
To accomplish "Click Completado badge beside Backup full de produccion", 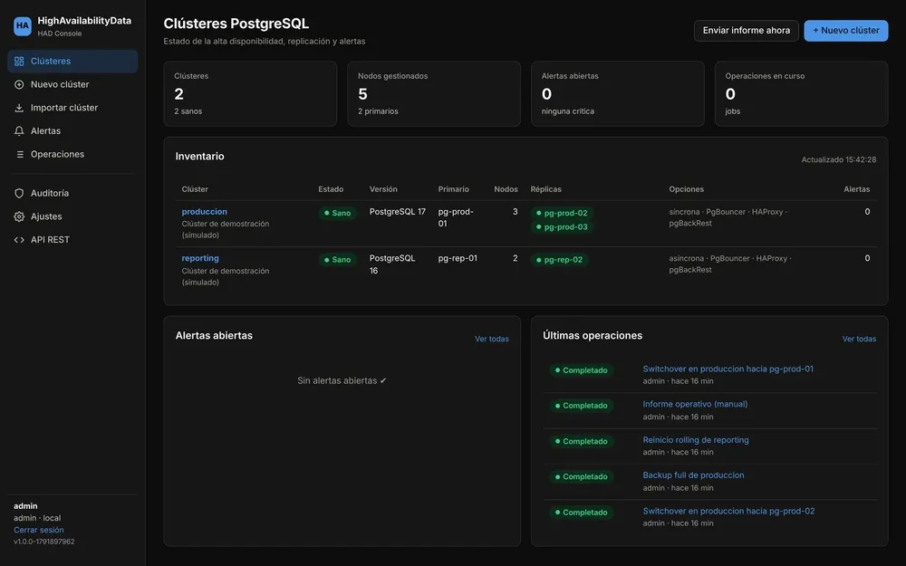I will click(581, 477).
